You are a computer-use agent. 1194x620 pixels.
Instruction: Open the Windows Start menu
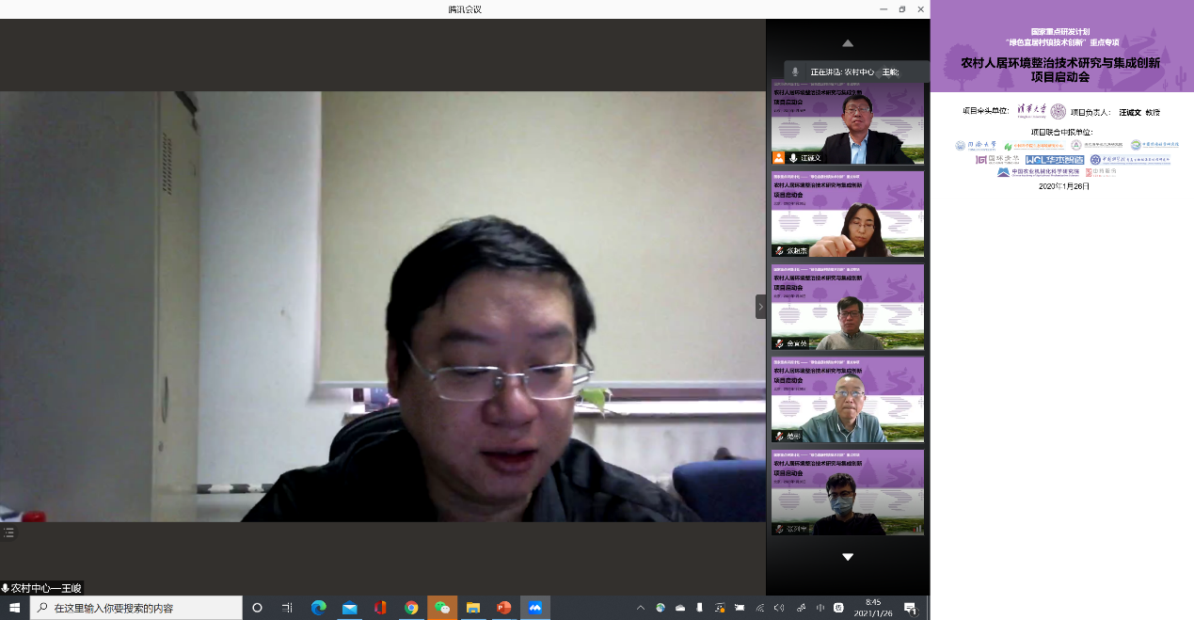point(14,608)
